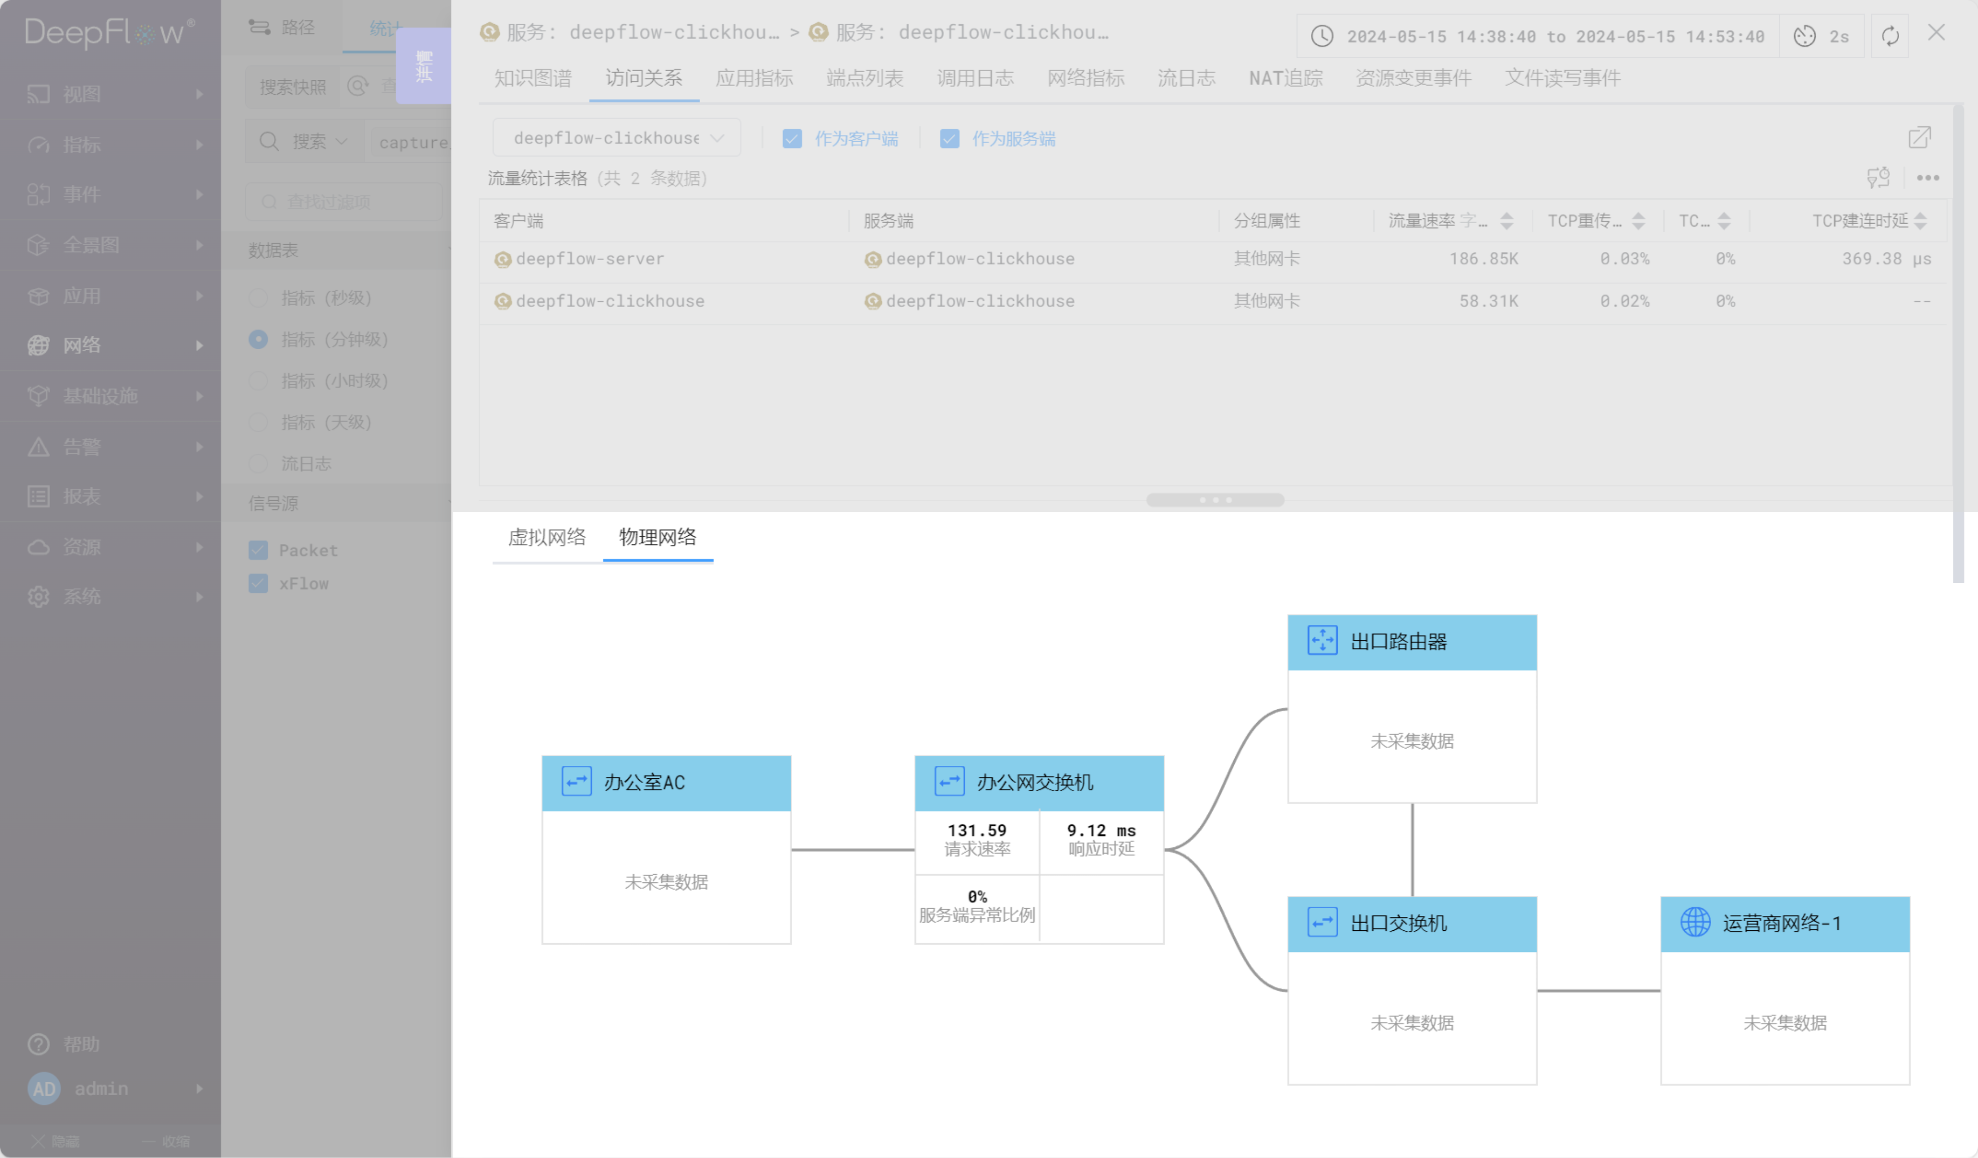This screenshot has width=1978, height=1158.
Task: Click the refresh icon in the top bar
Action: point(1890,36)
